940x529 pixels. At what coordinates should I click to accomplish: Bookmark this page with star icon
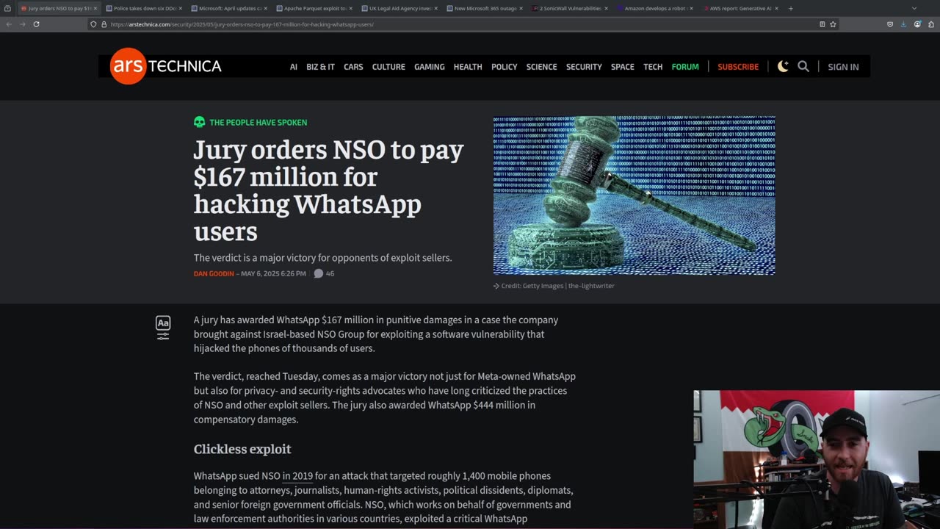tap(833, 24)
